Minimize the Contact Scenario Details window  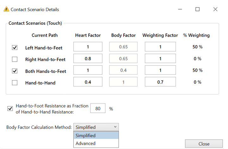[180, 9]
